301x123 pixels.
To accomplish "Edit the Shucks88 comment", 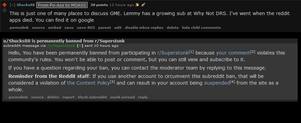I will 118,28.
